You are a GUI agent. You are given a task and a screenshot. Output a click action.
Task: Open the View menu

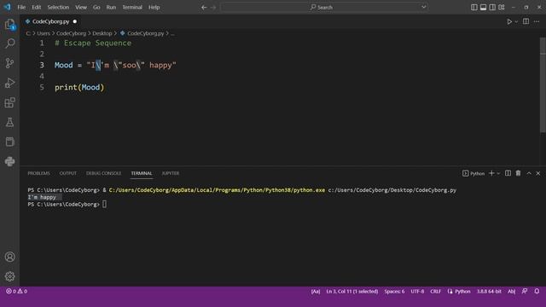coord(81,8)
